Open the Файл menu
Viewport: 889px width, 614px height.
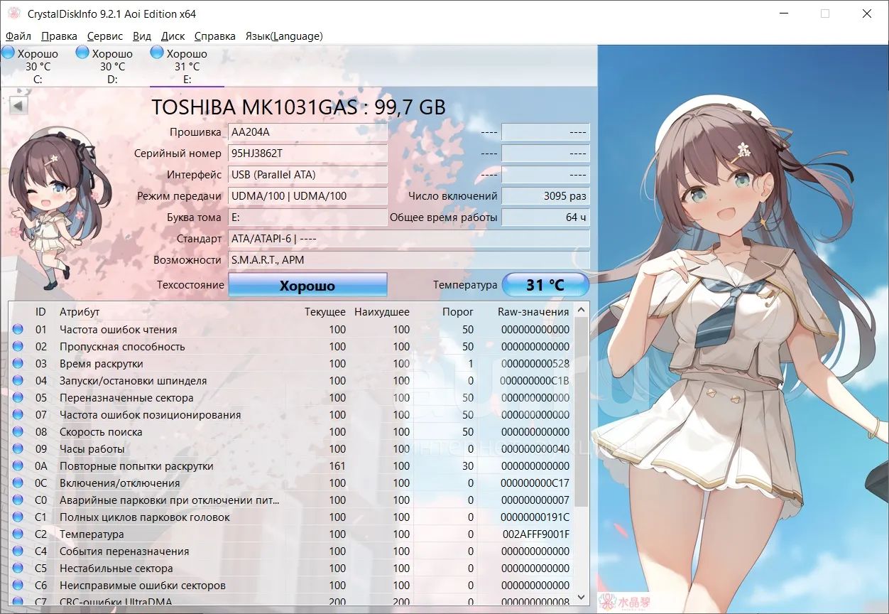coord(18,36)
